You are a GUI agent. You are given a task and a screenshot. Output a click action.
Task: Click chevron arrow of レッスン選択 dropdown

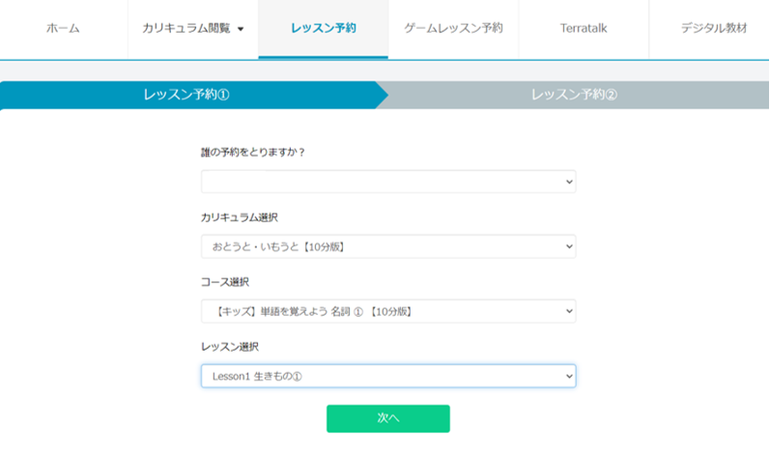point(567,376)
